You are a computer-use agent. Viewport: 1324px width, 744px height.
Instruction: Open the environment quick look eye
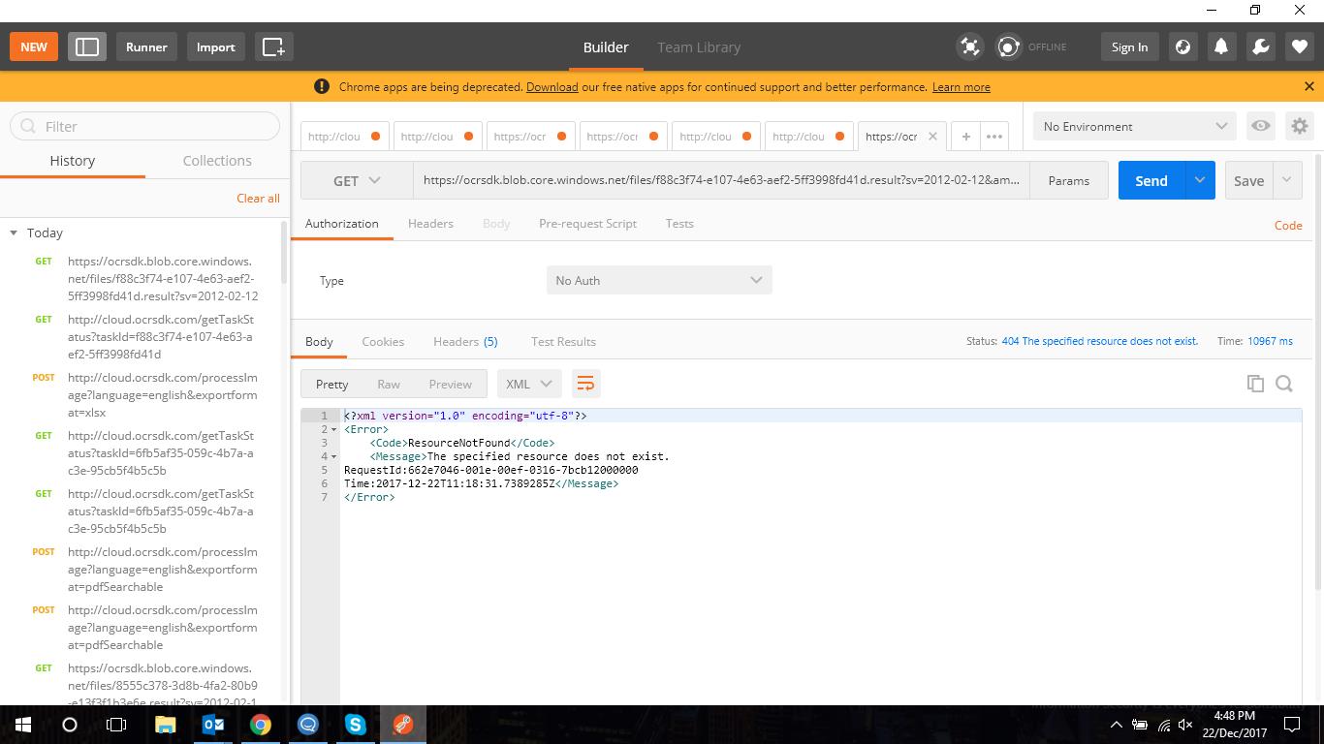(1260, 126)
